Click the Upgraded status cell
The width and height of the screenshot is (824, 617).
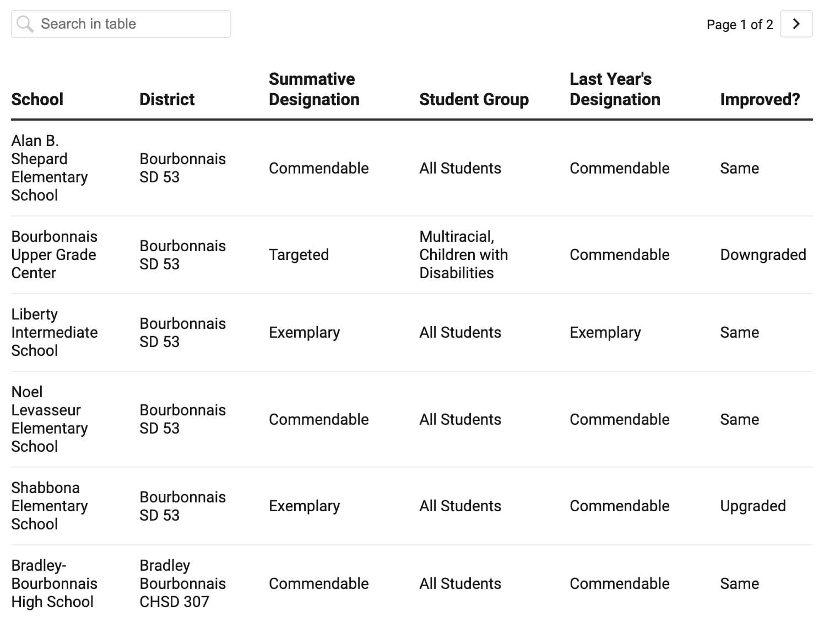pyautogui.click(x=752, y=506)
